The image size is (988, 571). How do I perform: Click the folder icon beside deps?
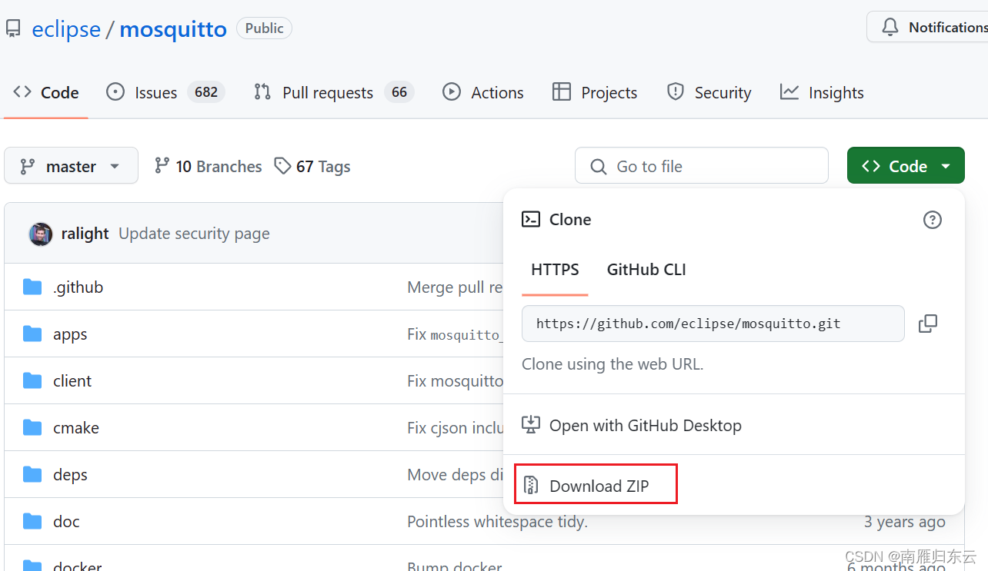(32, 474)
